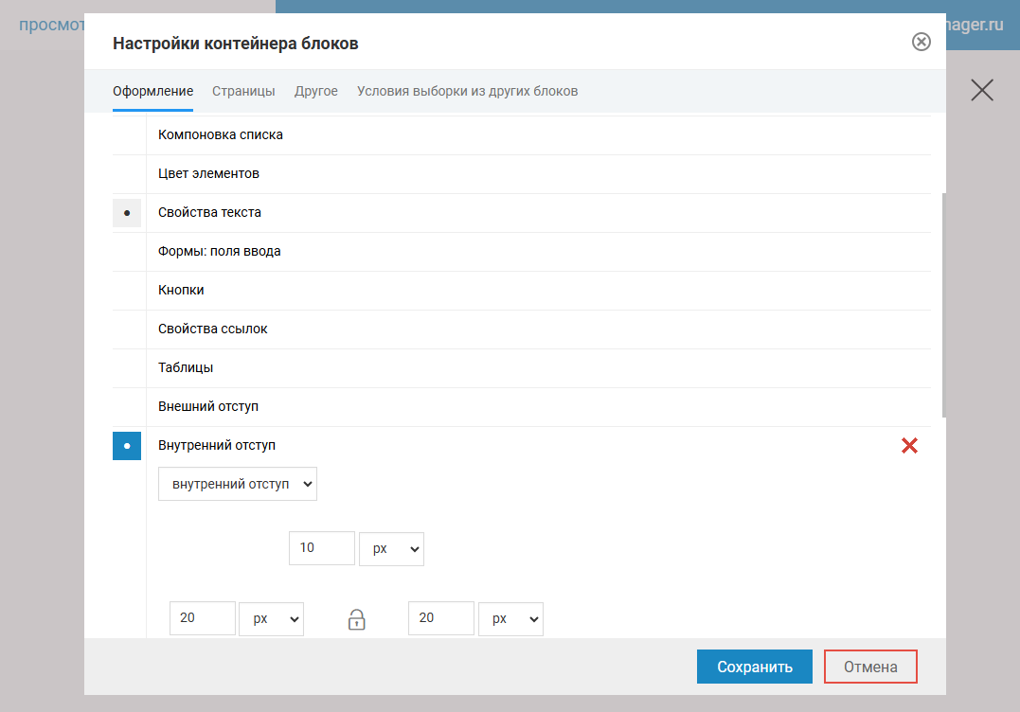This screenshot has width=1020, height=712.
Task: Expand the Цвет элементов section
Action: click(208, 174)
